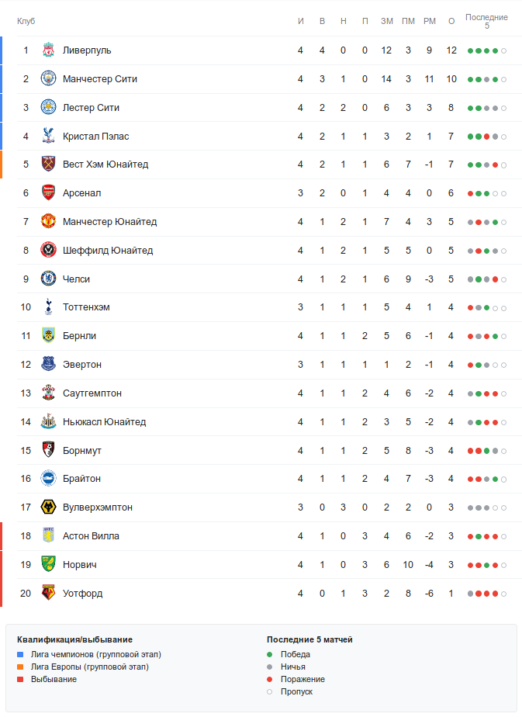Click the Arsenal club crest icon
Screen dimensions: 522x717
(48, 193)
